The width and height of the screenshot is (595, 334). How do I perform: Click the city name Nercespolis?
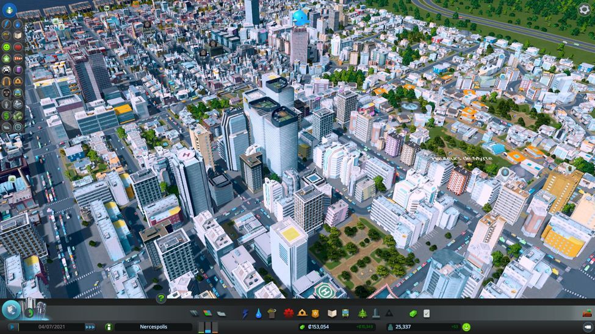click(x=153, y=327)
